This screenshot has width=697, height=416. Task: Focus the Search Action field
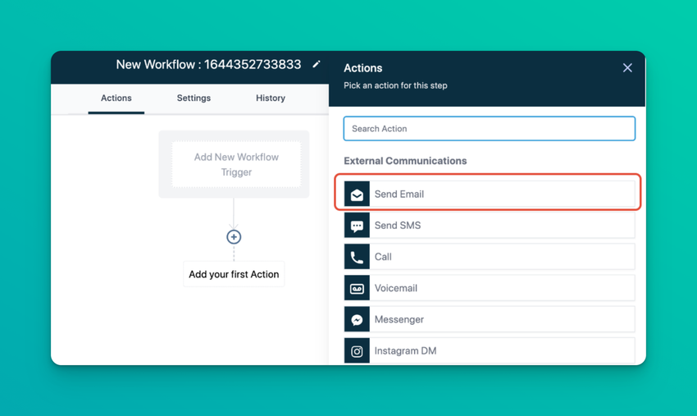tap(489, 129)
